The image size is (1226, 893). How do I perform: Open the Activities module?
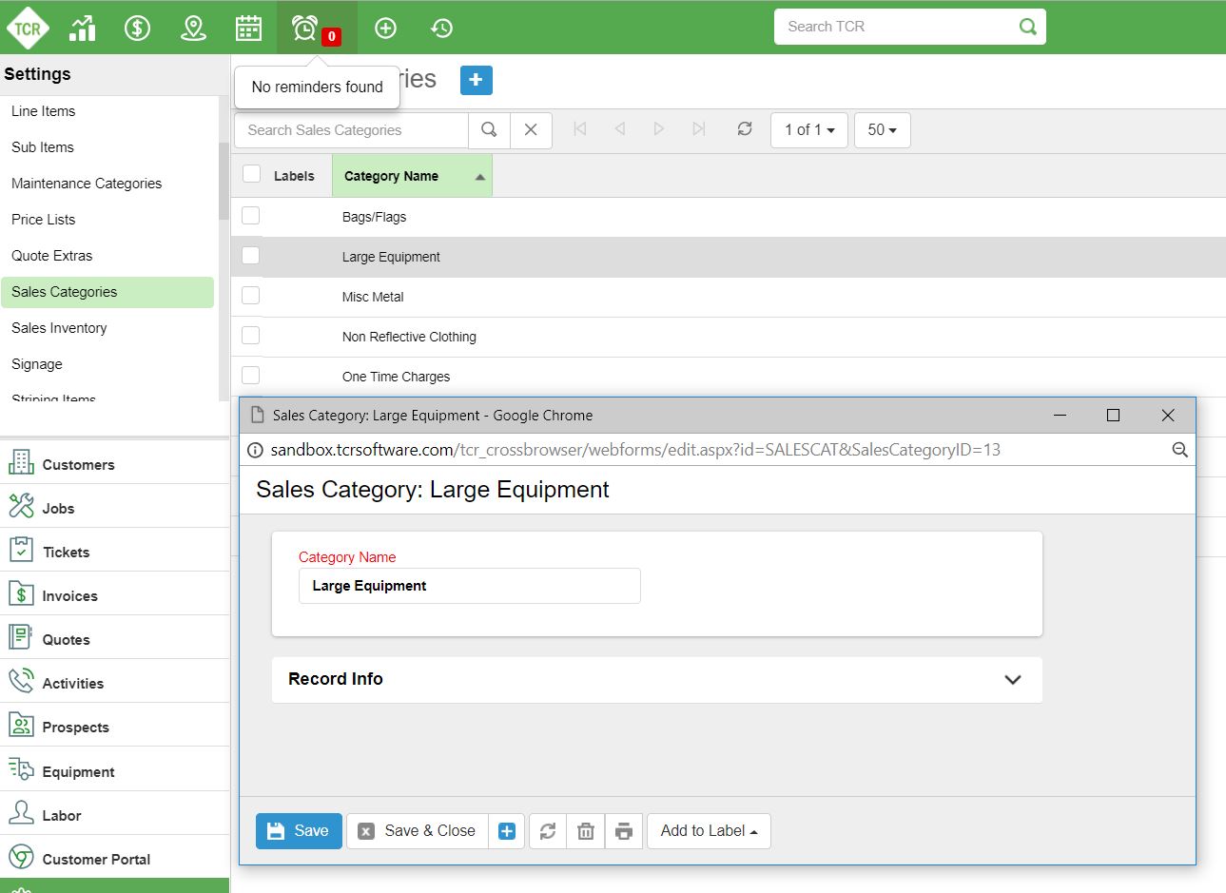tap(114, 683)
